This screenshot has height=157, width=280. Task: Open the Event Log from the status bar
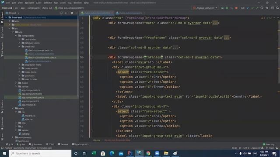click(269, 144)
